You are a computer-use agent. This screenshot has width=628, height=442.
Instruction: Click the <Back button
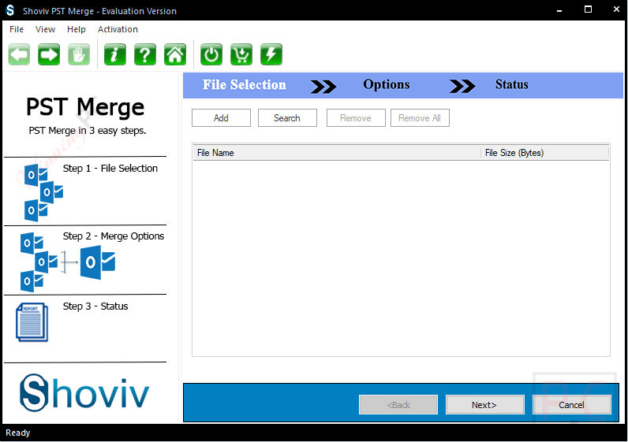pos(398,405)
